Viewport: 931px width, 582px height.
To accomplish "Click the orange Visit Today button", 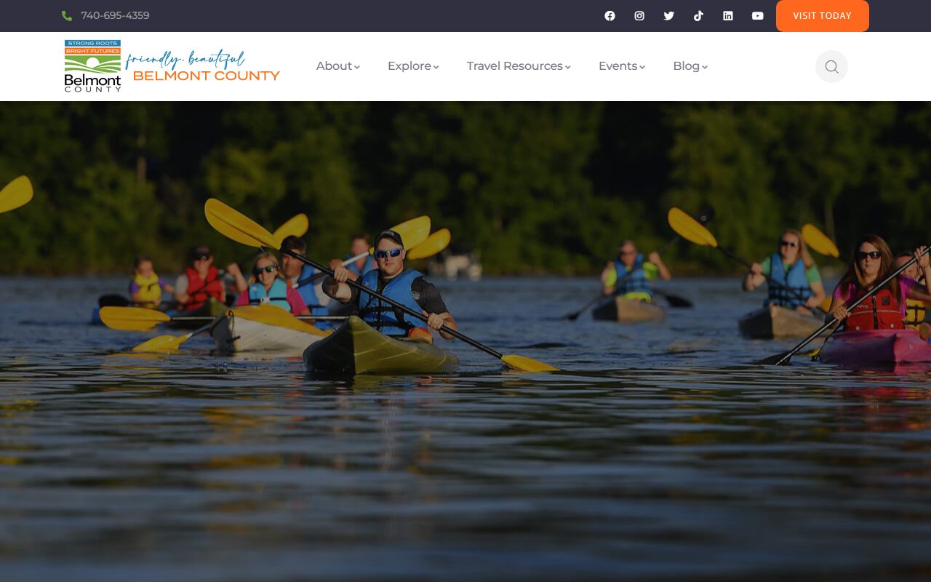I will (x=822, y=16).
